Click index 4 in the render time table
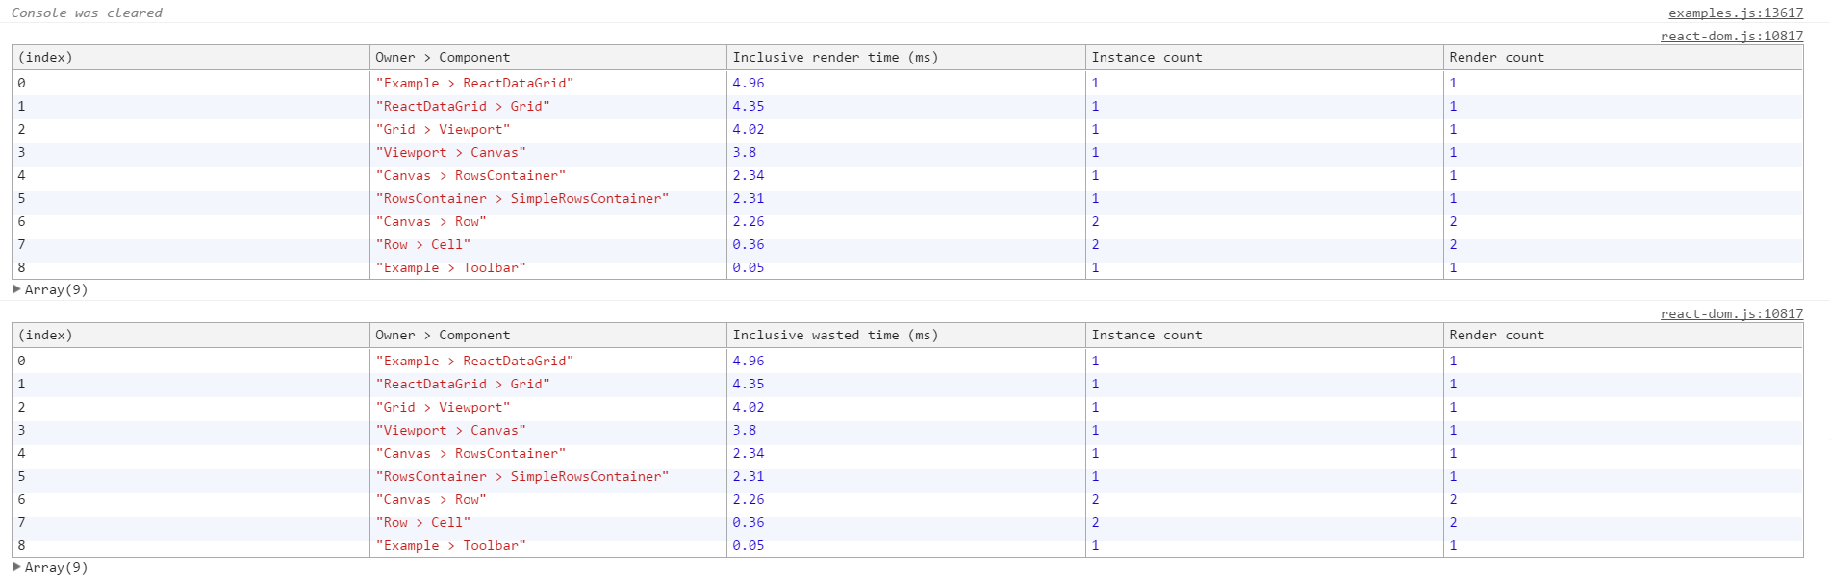1831x575 pixels. 21,175
